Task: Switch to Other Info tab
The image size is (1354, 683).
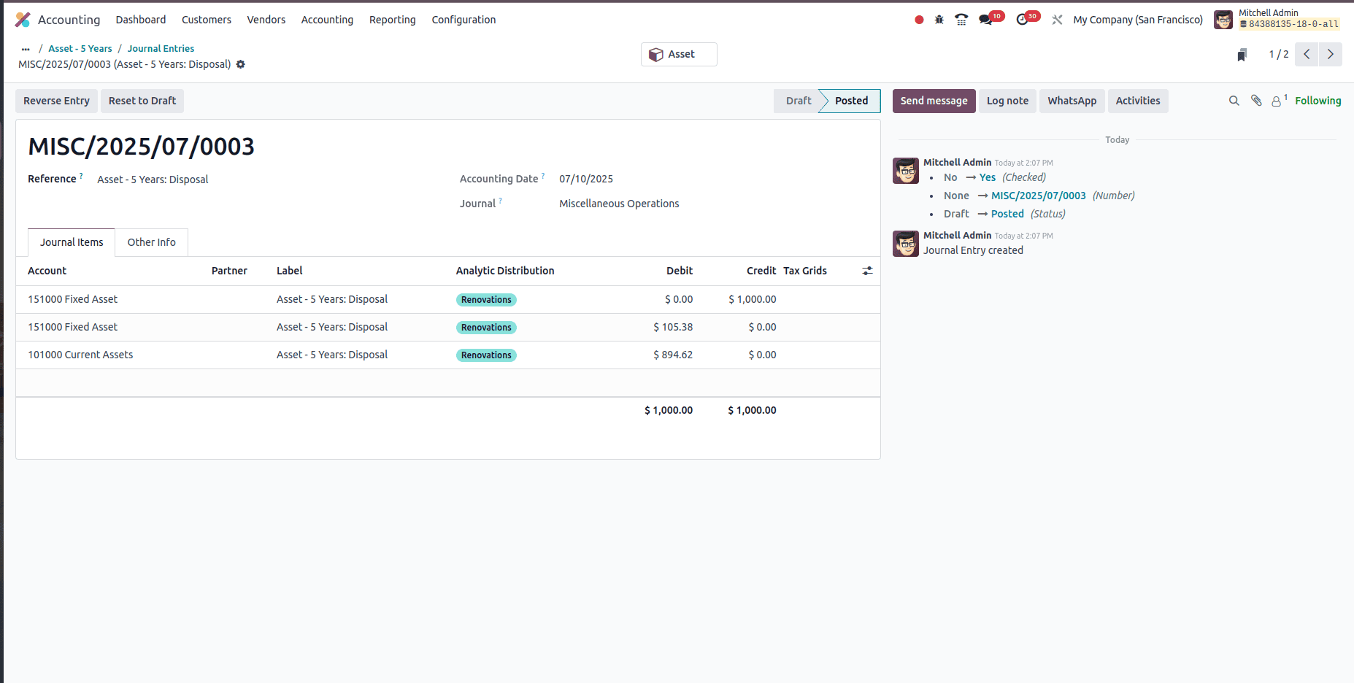Action: coord(152,242)
